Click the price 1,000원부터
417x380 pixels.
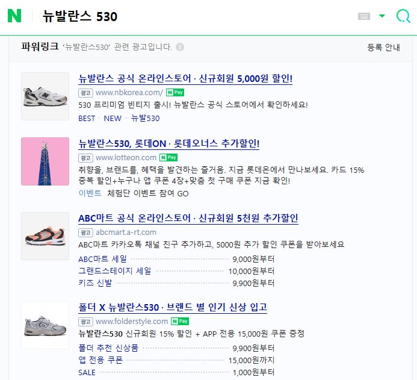pos(253,372)
